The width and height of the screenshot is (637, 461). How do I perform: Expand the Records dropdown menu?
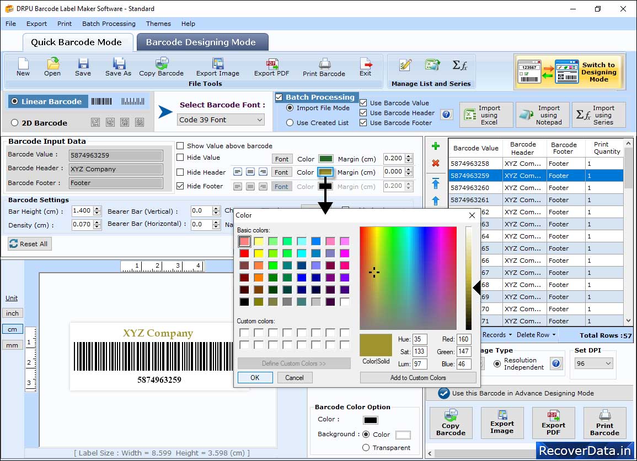tap(497, 335)
